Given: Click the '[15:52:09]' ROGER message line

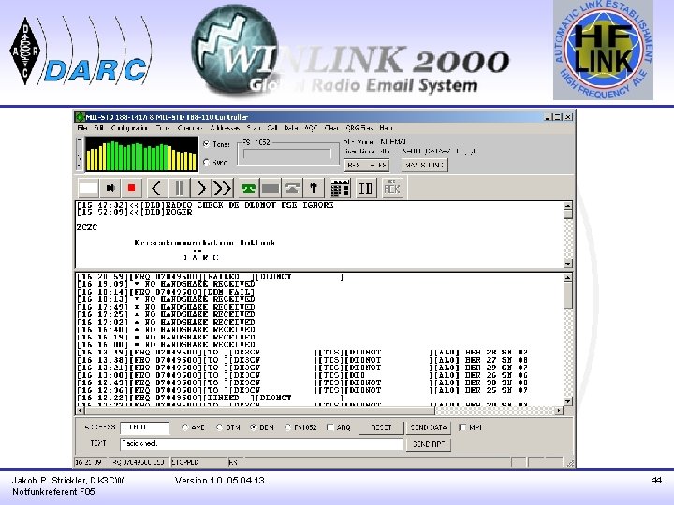Looking at the screenshot, I should pos(134,212).
